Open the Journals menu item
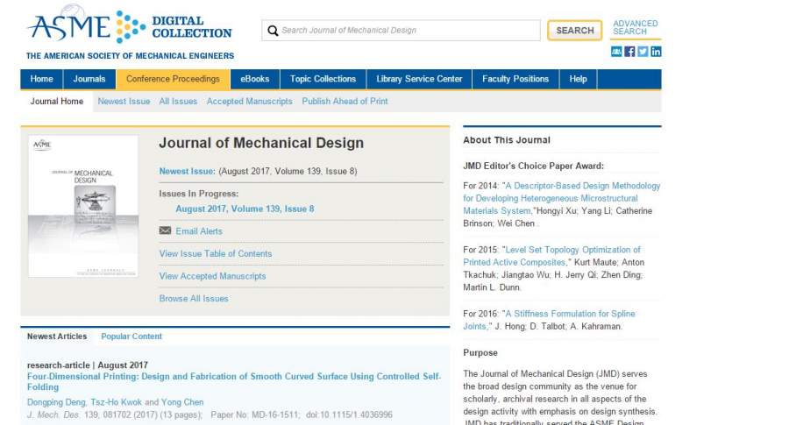 tap(89, 79)
